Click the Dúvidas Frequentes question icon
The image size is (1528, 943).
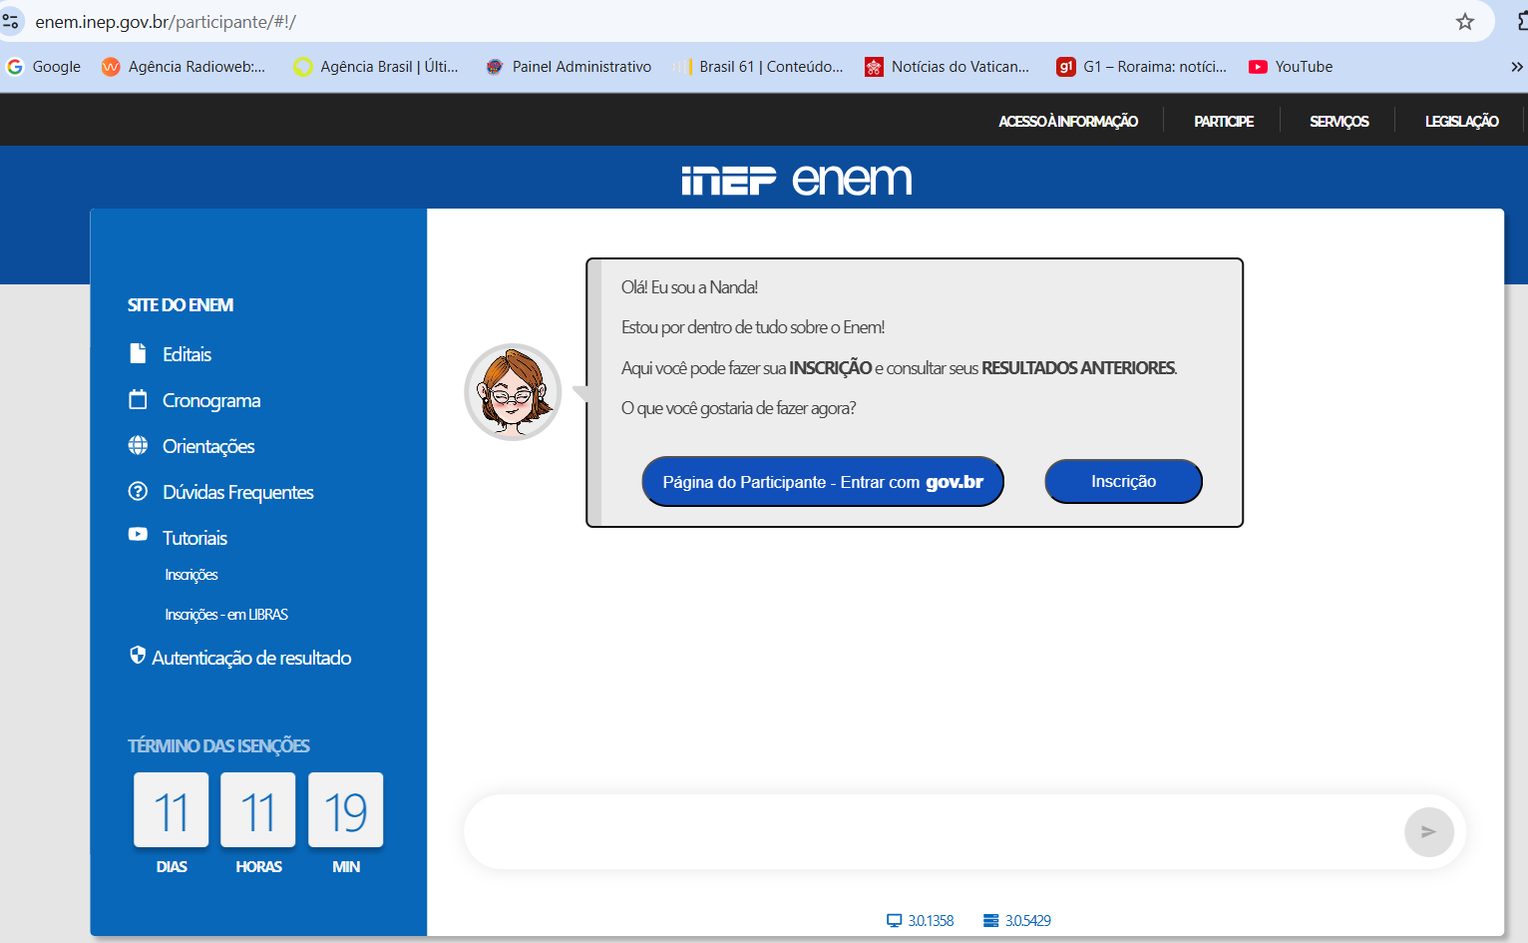pyautogui.click(x=138, y=491)
